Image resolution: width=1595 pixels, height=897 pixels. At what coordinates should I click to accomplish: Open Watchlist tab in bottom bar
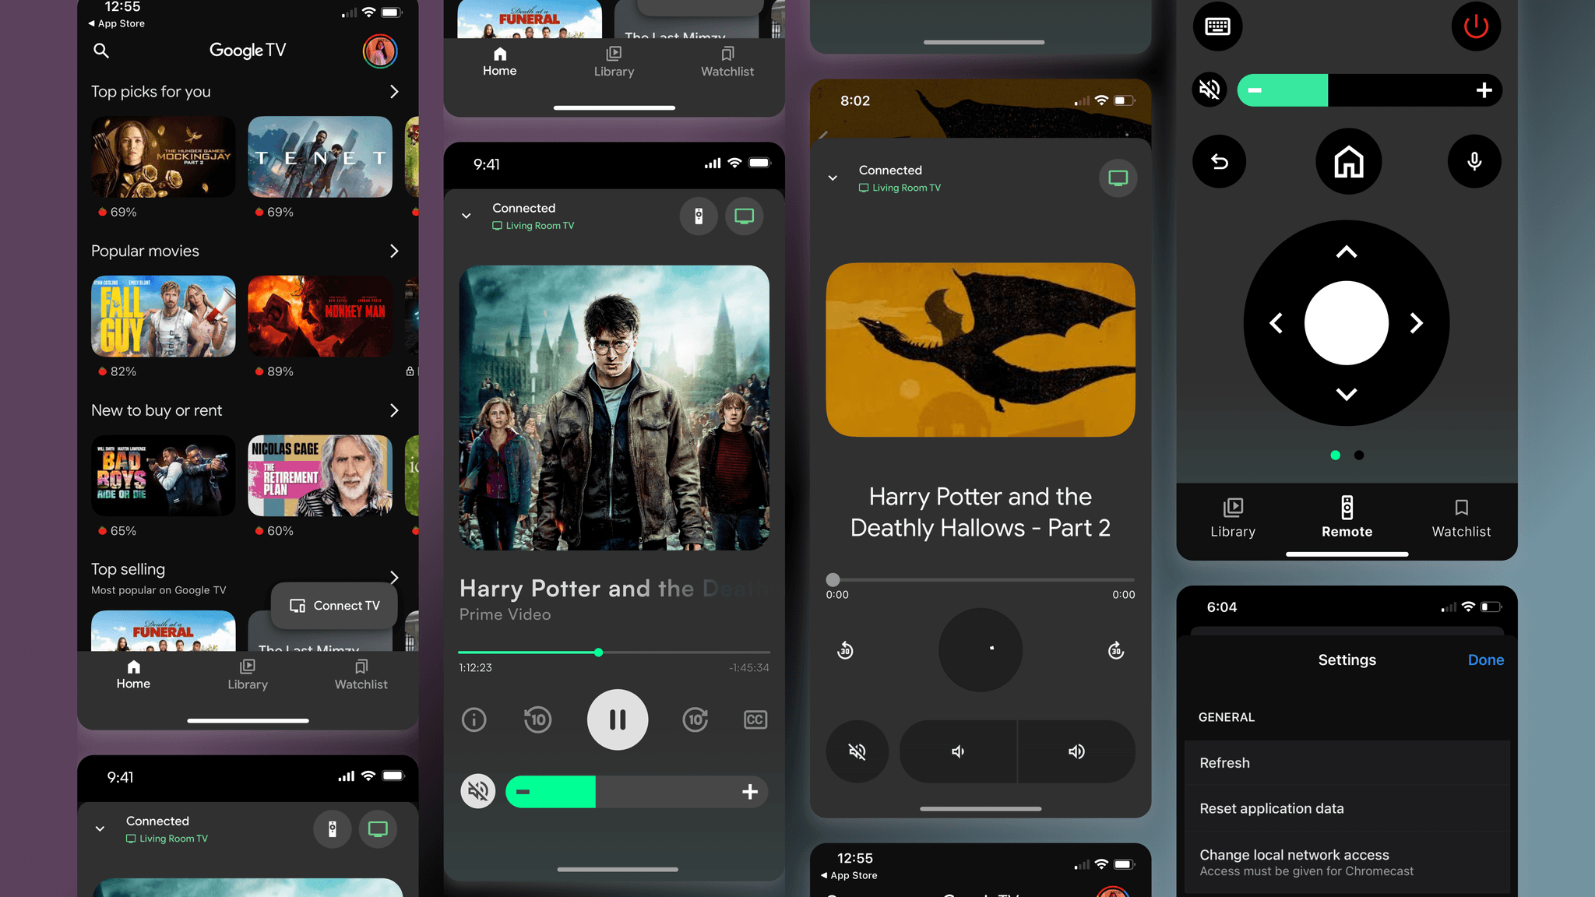[x=361, y=674]
